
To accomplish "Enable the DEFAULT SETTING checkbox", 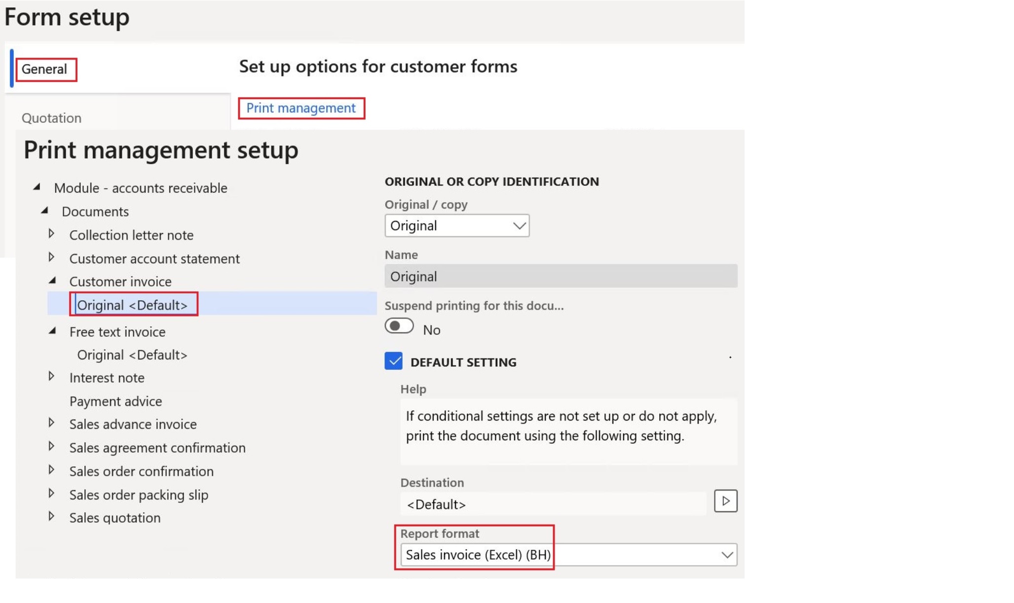I will point(394,361).
